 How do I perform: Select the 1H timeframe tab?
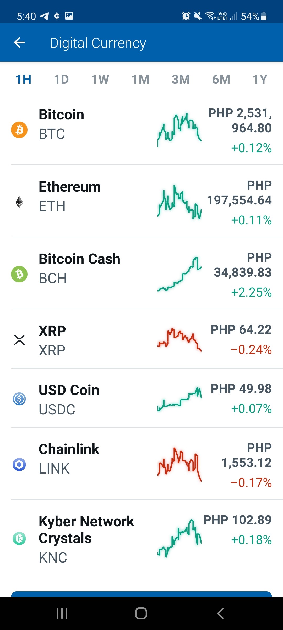(x=24, y=79)
